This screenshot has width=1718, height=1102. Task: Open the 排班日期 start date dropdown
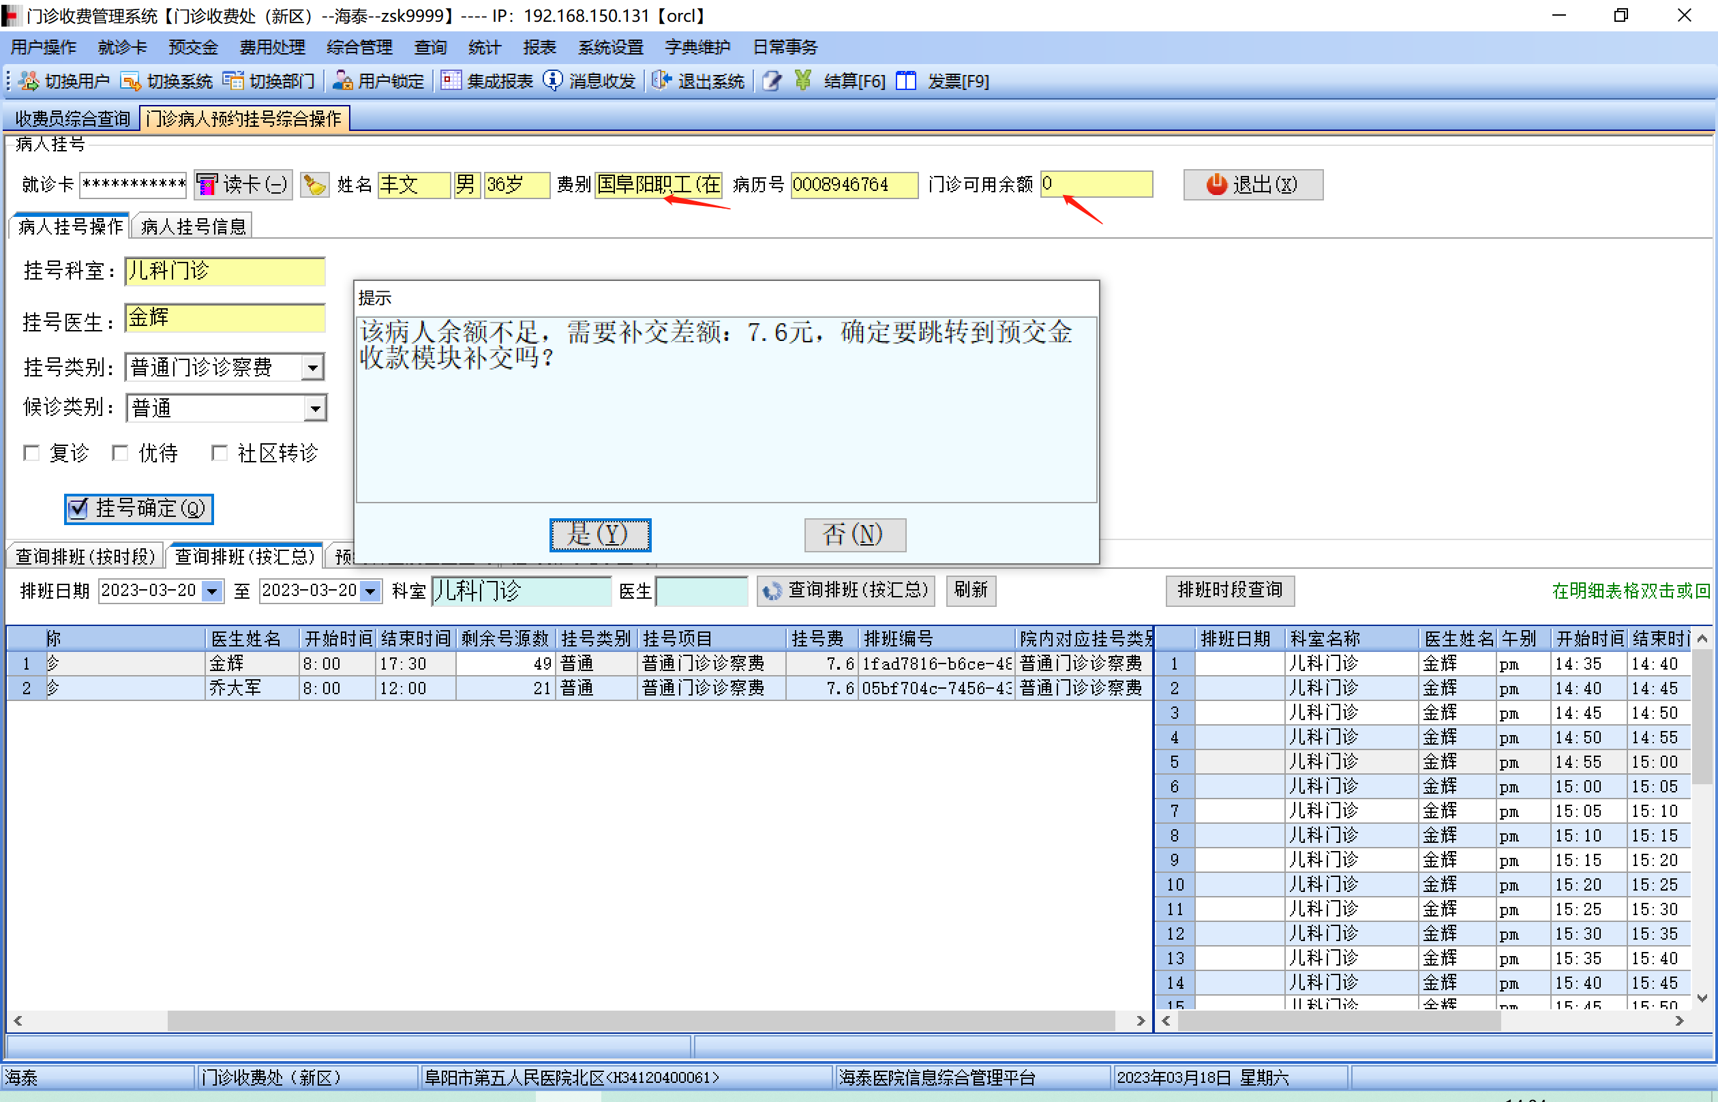click(x=212, y=591)
